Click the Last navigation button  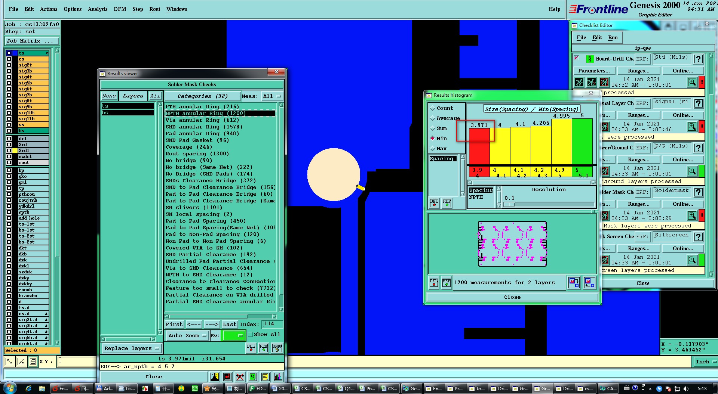230,324
